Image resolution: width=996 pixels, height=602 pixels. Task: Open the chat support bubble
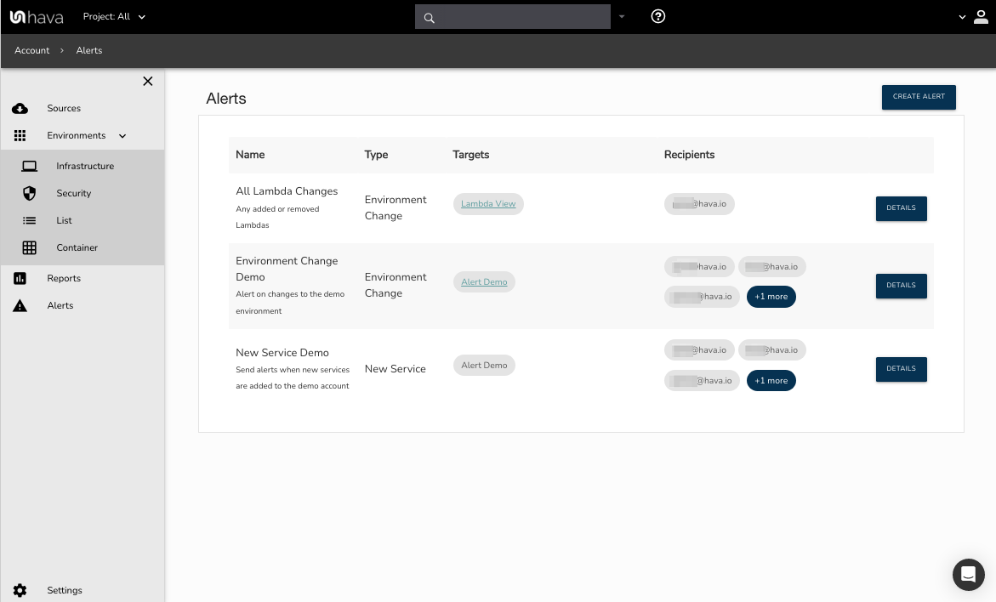967,575
